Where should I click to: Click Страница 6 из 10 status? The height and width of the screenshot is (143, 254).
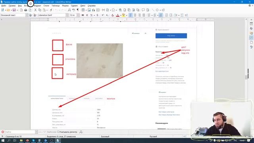tap(13, 137)
